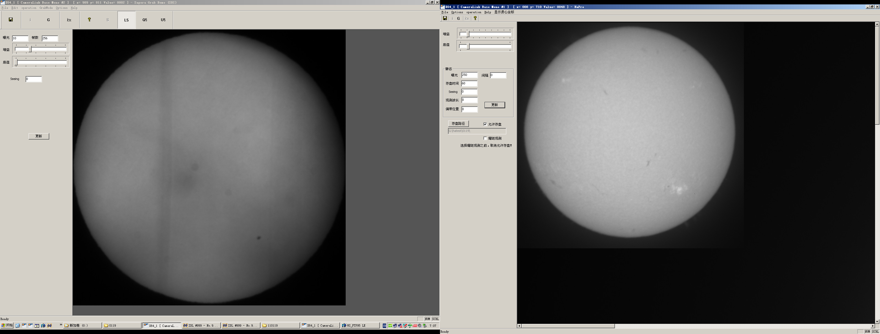Viewport: 880px width, 334px height.
Task: Open GrabMode menu in Sapera window
Action: (x=46, y=8)
